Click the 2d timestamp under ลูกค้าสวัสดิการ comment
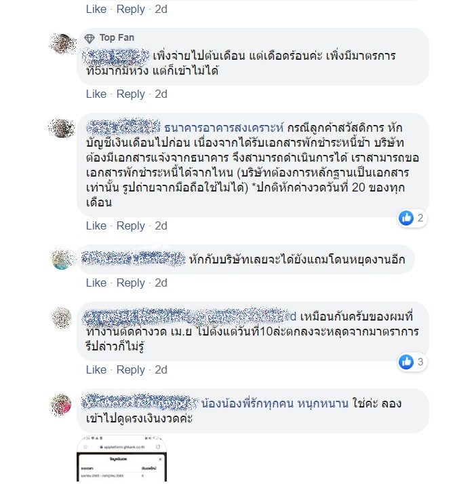455x489 pixels. pyautogui.click(x=161, y=225)
